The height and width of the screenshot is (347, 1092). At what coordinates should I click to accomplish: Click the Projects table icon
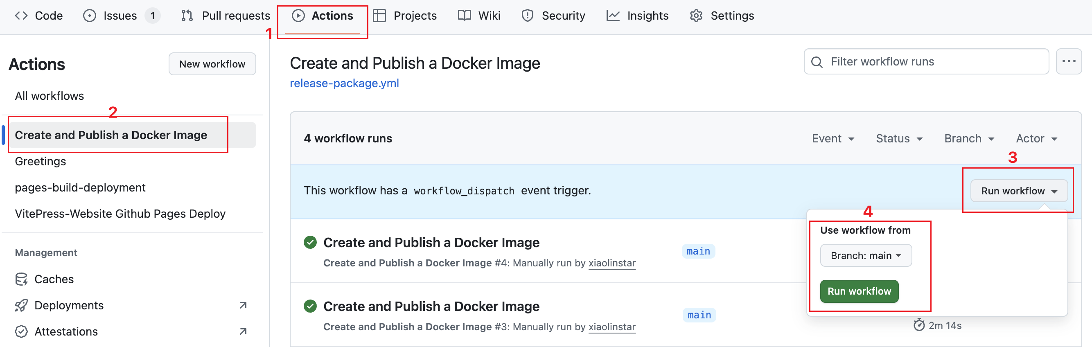379,16
